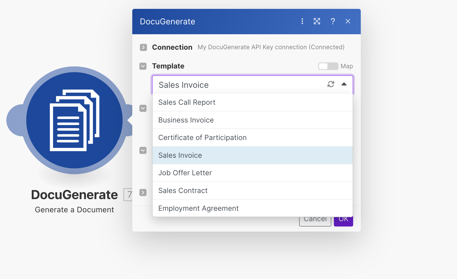
Task: Click the DocuGenerate module document icon
Action: [x=74, y=120]
